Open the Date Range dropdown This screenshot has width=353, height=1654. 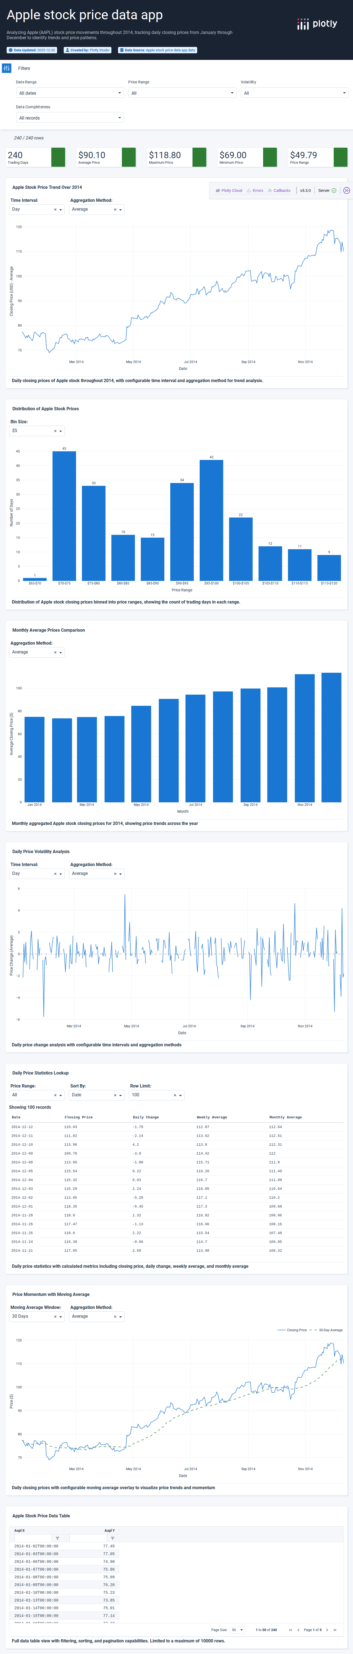70,93
